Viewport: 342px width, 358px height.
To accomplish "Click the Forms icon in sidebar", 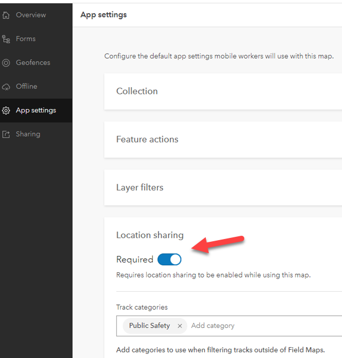I will click(6, 39).
